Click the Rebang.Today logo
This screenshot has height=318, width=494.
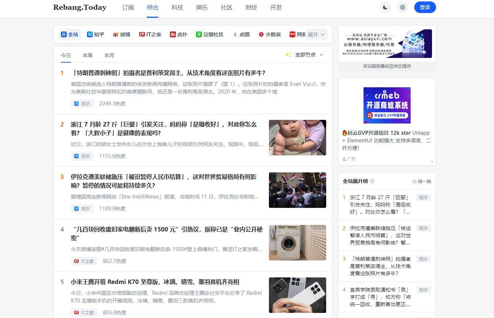(x=80, y=7)
